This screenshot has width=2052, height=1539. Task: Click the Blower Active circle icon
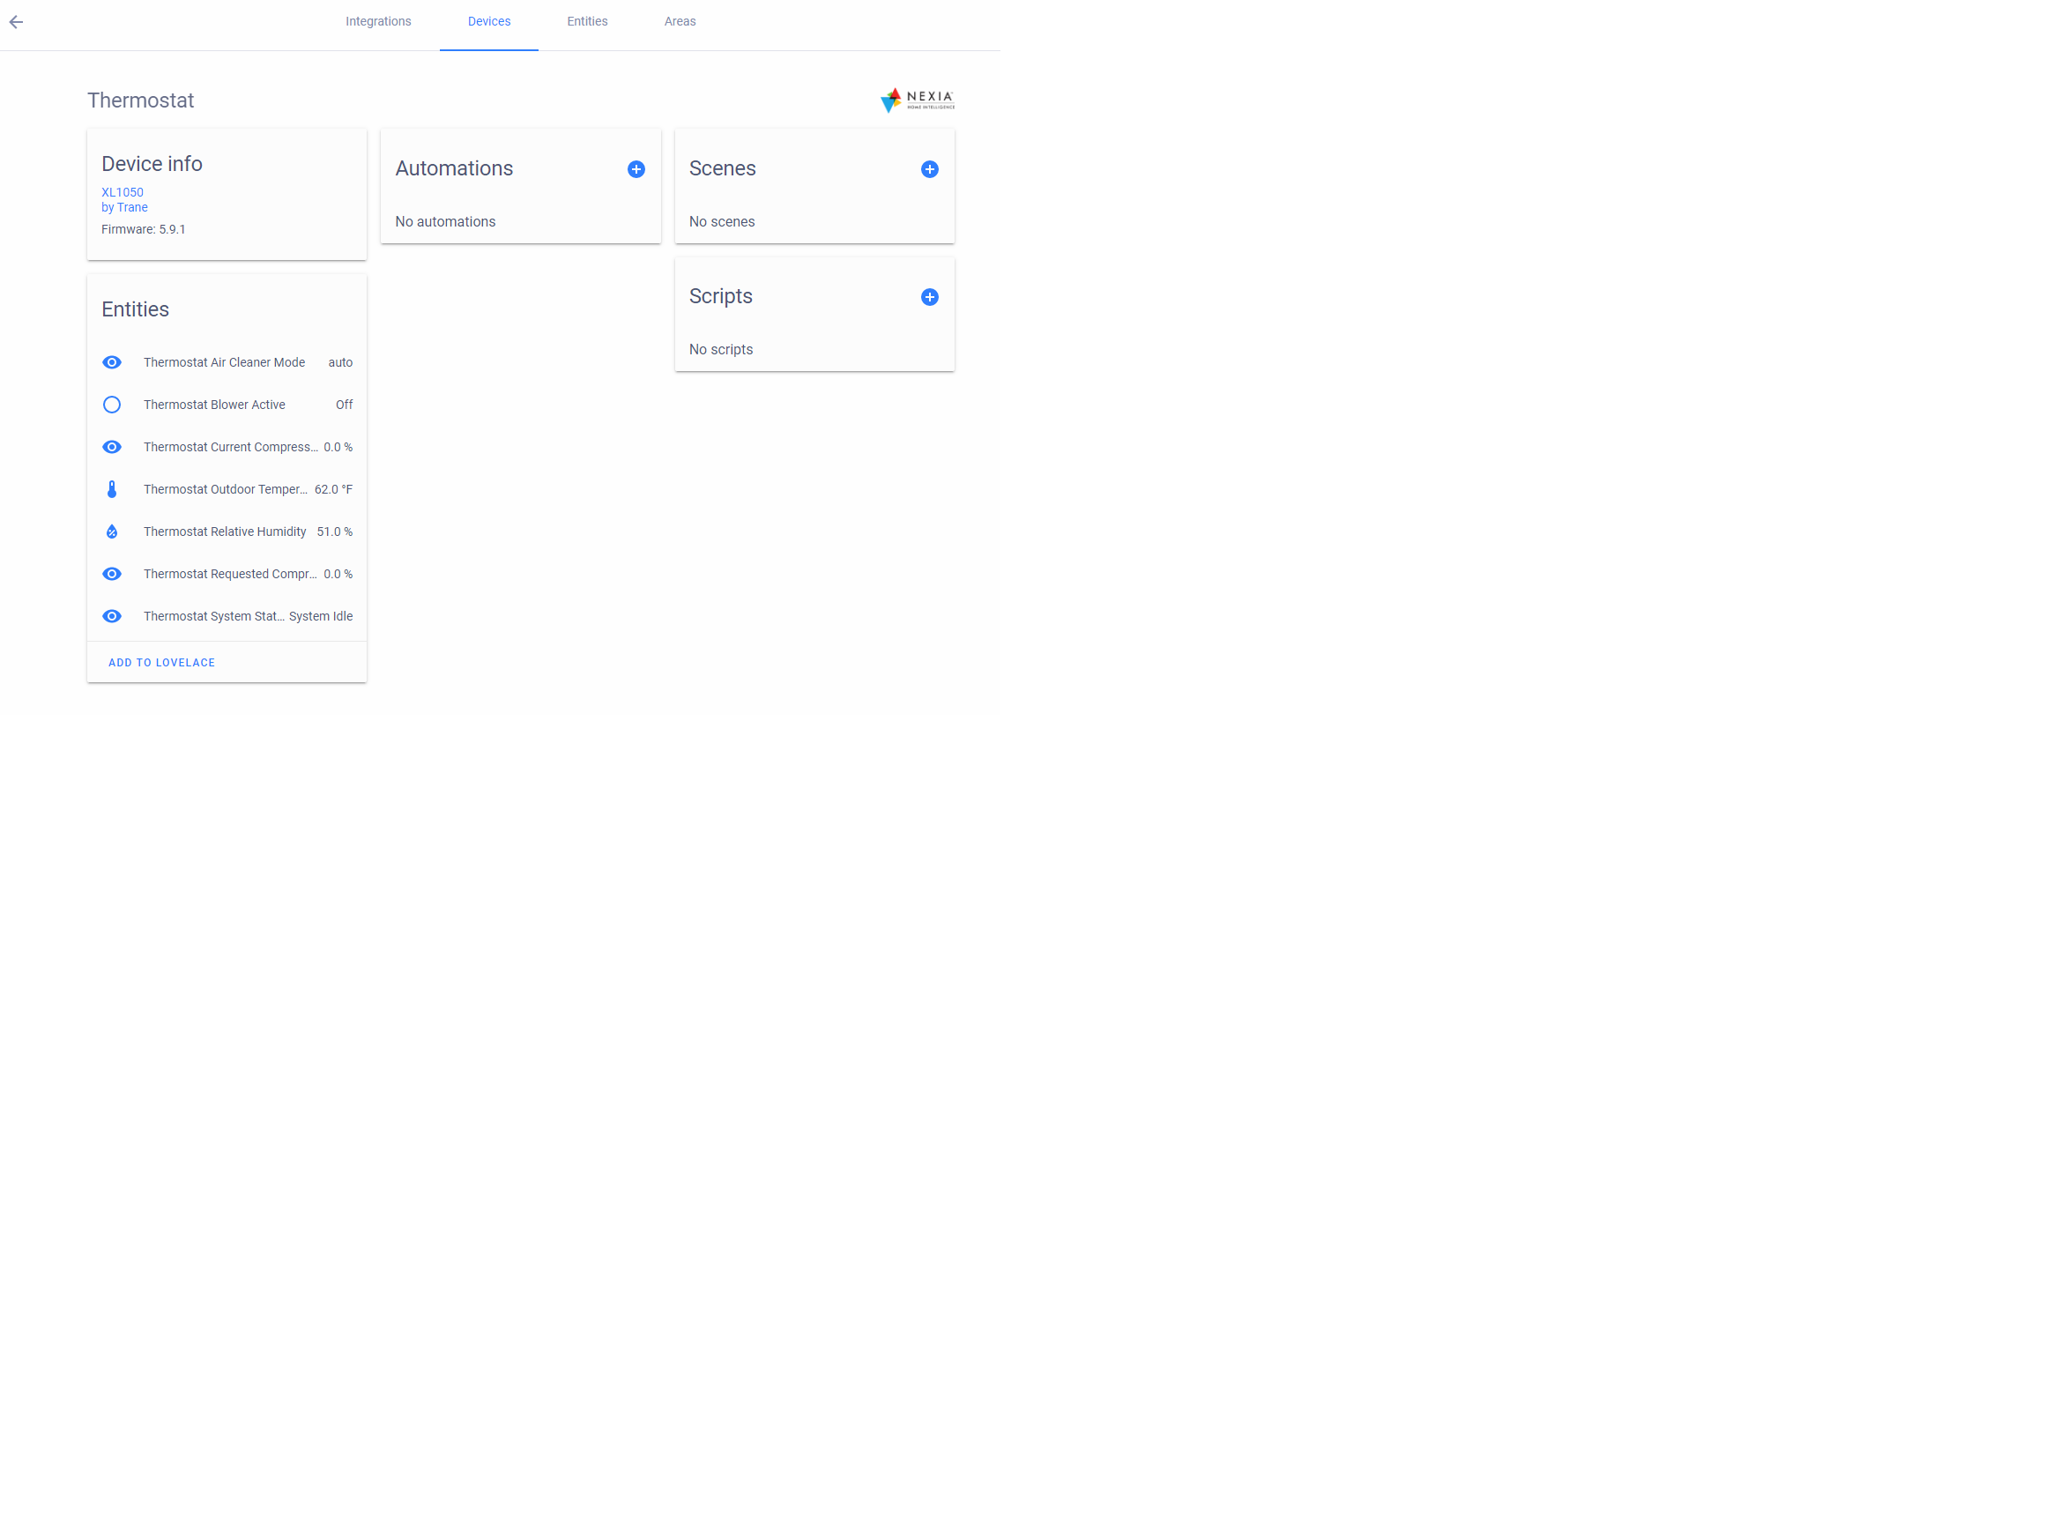coord(111,405)
